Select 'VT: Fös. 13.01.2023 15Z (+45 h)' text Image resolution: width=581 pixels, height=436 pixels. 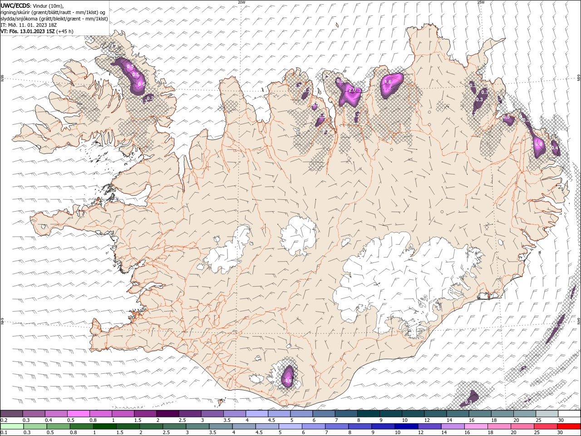tap(37, 31)
